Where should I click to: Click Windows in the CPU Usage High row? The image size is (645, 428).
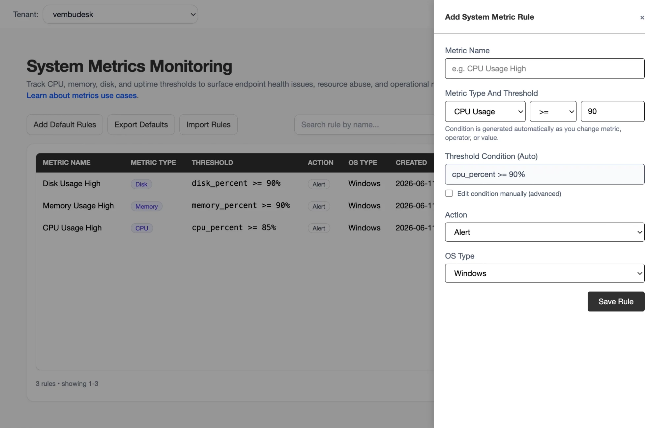364,228
